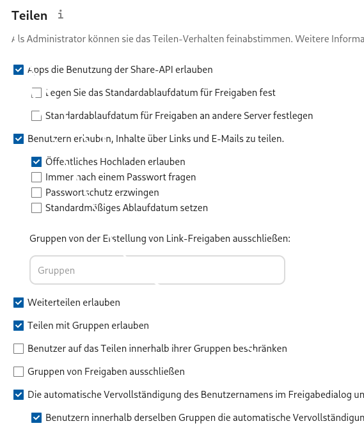Open the Gruppen exclusion select field

pos(157,270)
